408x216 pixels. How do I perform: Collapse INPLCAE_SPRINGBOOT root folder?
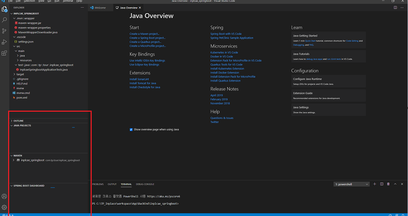tap(12, 14)
